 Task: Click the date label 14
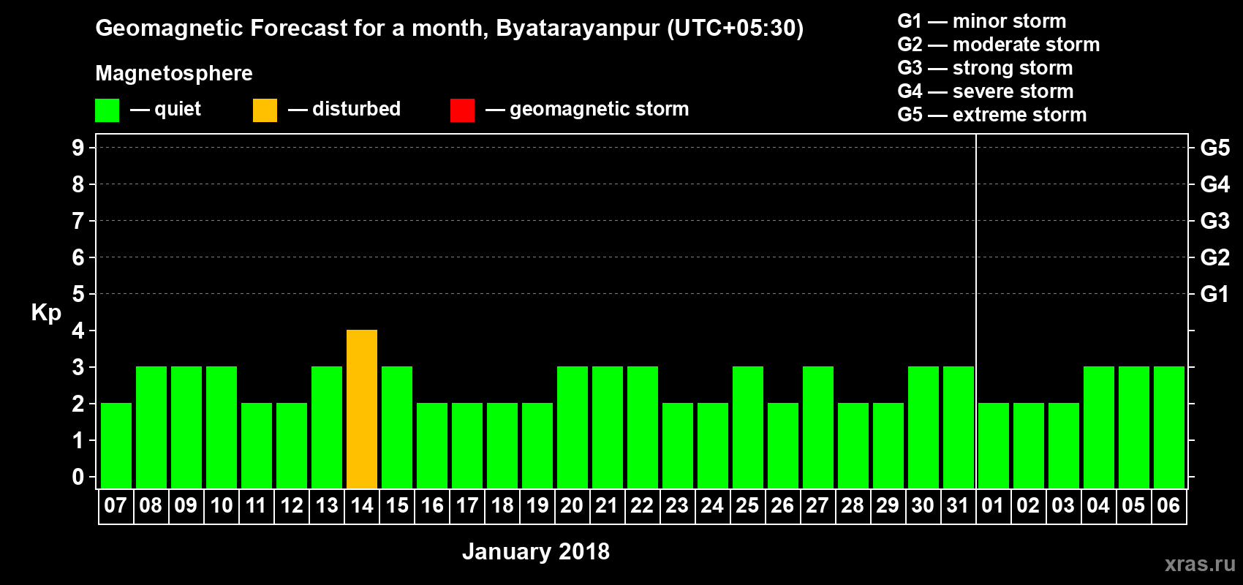(361, 505)
